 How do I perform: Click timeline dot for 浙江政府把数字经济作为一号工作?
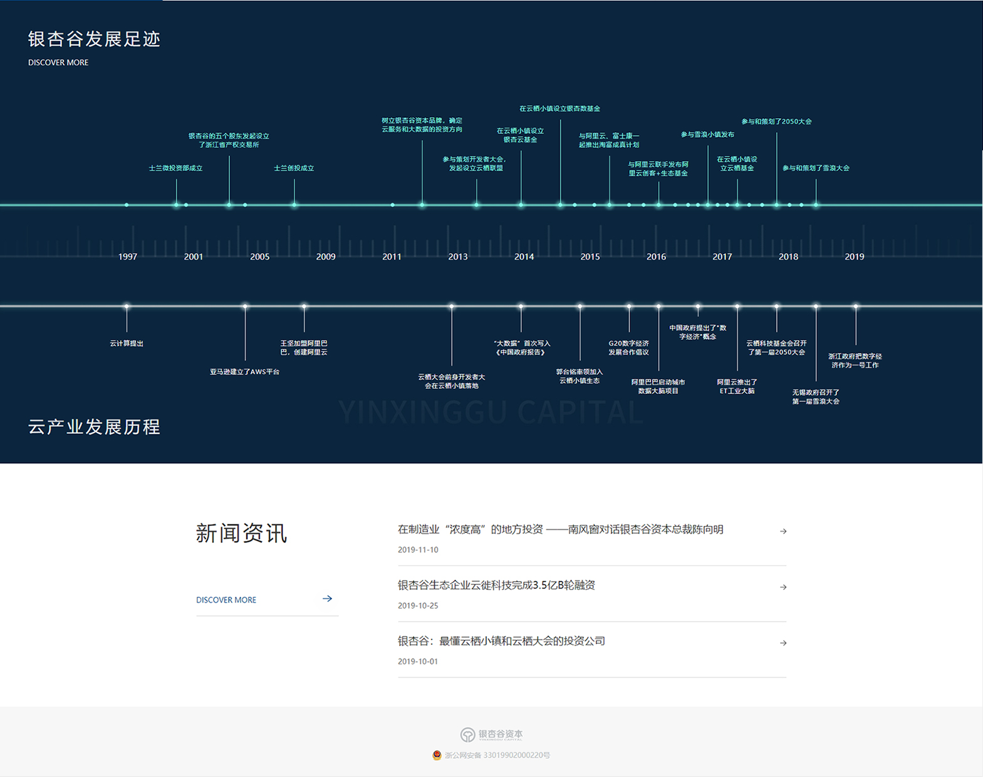click(855, 306)
